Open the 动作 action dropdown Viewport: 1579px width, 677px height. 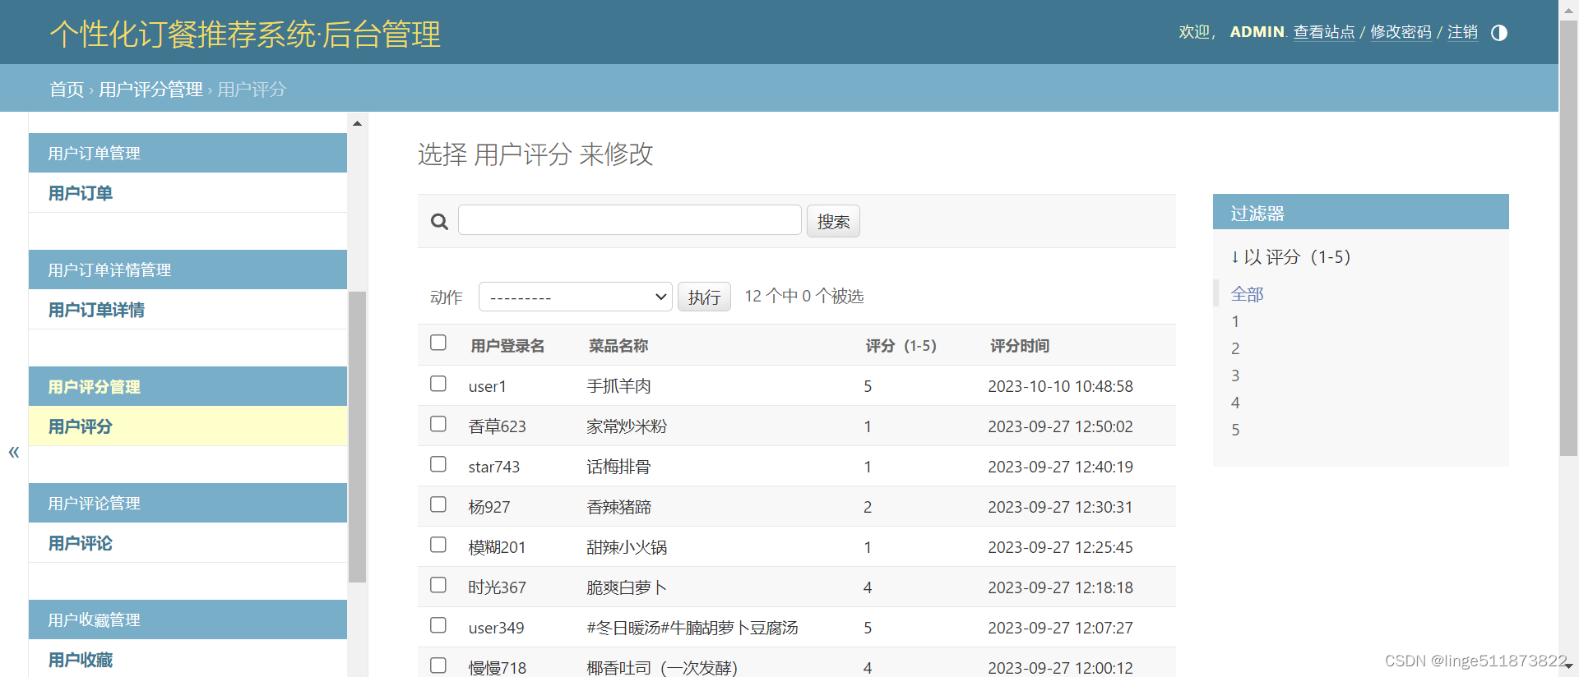click(x=576, y=297)
